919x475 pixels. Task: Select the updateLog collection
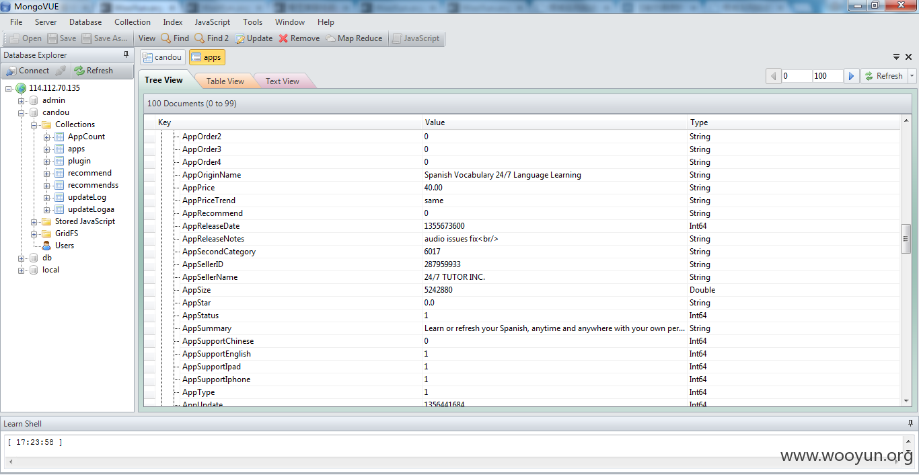(87, 197)
